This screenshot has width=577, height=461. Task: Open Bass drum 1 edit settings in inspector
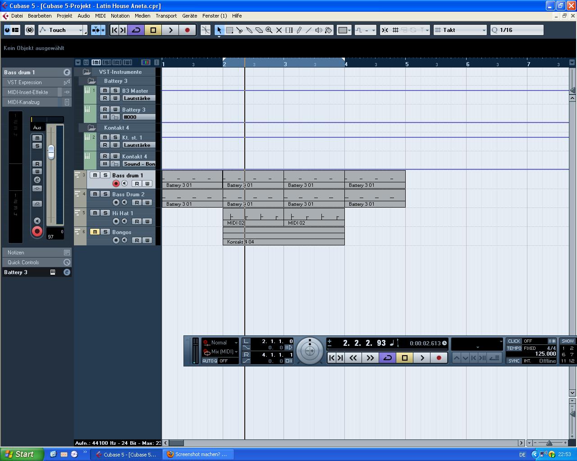pyautogui.click(x=67, y=72)
